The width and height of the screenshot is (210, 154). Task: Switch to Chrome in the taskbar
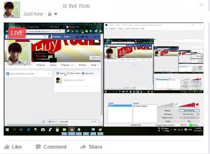pyautogui.click(x=72, y=130)
